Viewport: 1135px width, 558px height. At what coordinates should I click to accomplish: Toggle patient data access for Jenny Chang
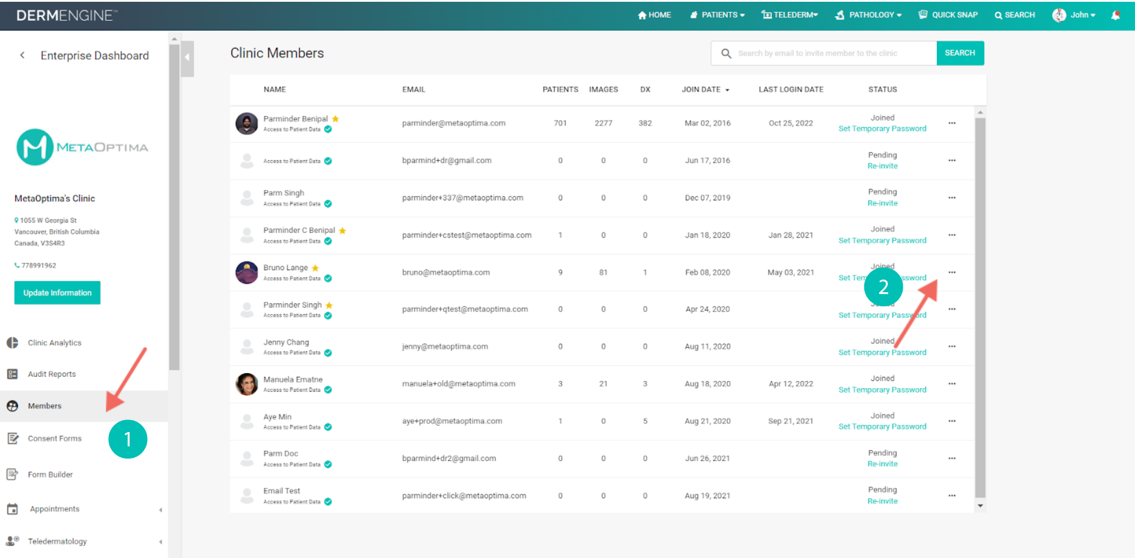[x=328, y=353]
